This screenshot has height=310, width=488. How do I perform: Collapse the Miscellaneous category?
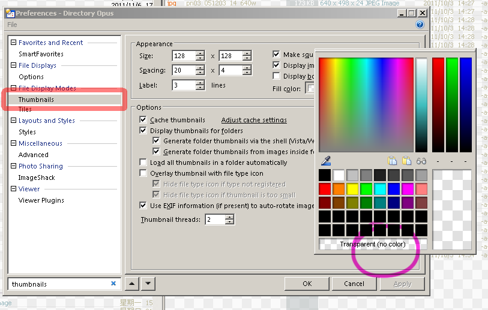pyautogui.click(x=13, y=143)
